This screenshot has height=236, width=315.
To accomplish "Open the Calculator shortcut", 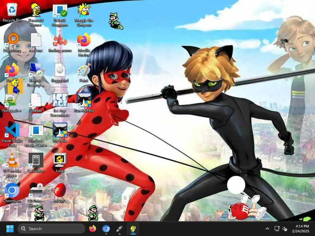I will point(36,163).
